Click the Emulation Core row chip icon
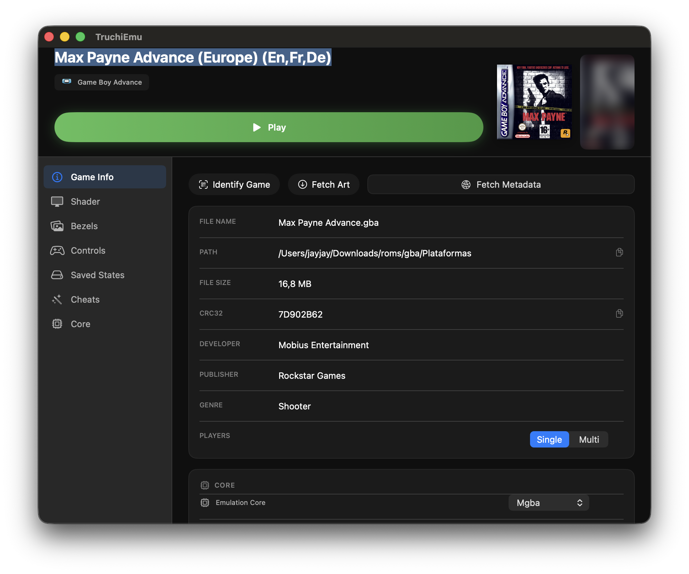 click(x=205, y=503)
